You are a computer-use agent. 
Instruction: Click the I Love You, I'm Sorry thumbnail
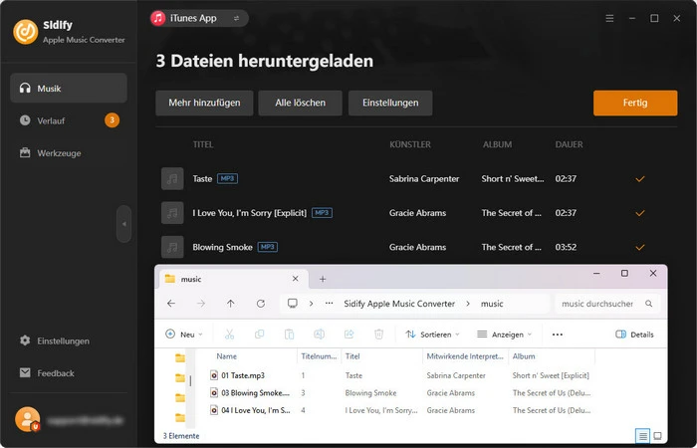[172, 213]
